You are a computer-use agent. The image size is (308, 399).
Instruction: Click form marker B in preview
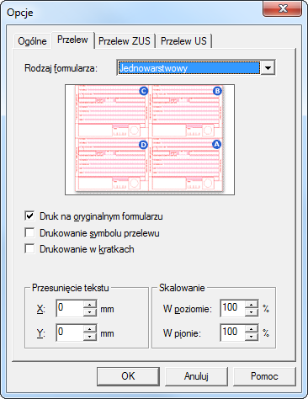pyautogui.click(x=217, y=91)
